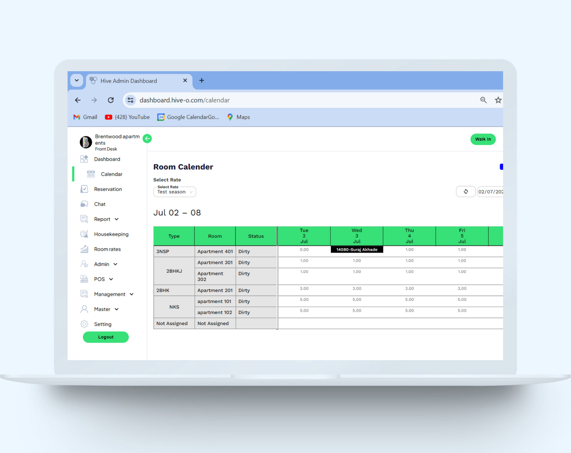Bookmark this page with star icon

498,100
